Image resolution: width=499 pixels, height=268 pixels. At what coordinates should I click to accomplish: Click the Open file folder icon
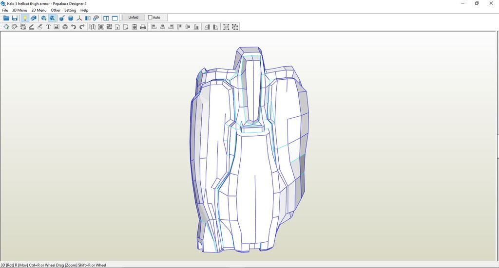[6, 18]
